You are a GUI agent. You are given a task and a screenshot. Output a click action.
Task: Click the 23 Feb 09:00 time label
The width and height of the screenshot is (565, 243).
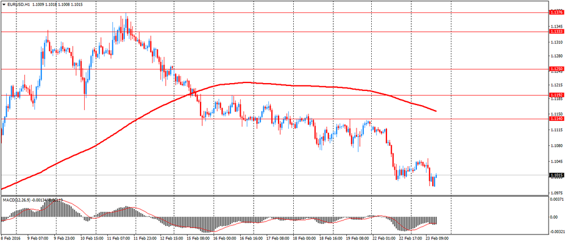coord(438,238)
